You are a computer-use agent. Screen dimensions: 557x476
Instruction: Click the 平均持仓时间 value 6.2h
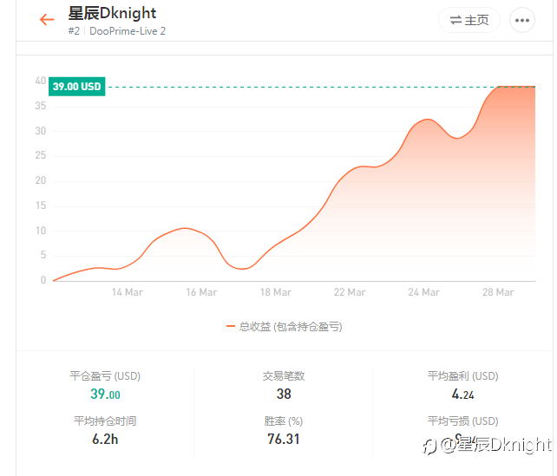[105, 439]
